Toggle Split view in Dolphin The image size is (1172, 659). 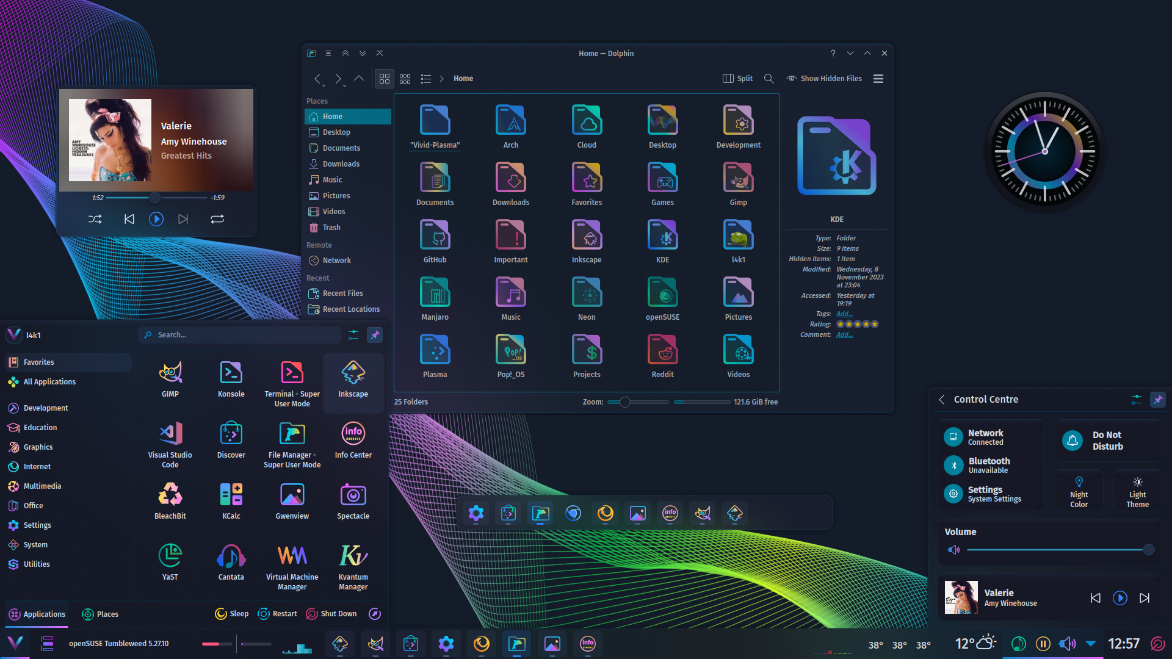coord(738,79)
